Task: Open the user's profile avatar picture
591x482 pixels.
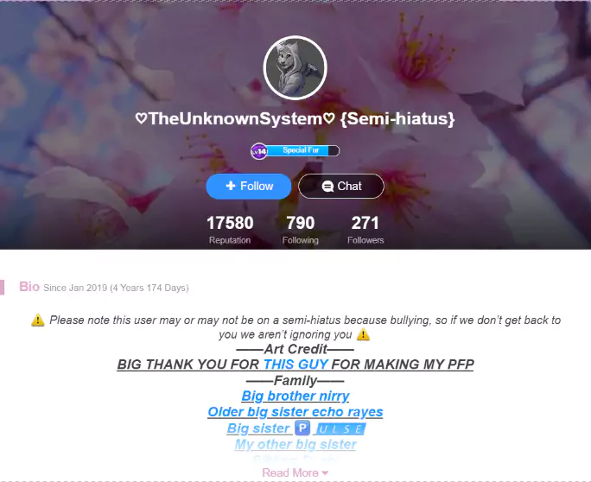Action: 295,68
